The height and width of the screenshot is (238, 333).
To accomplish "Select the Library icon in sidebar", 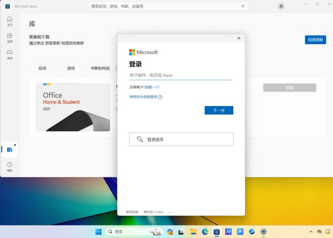I will [9, 149].
